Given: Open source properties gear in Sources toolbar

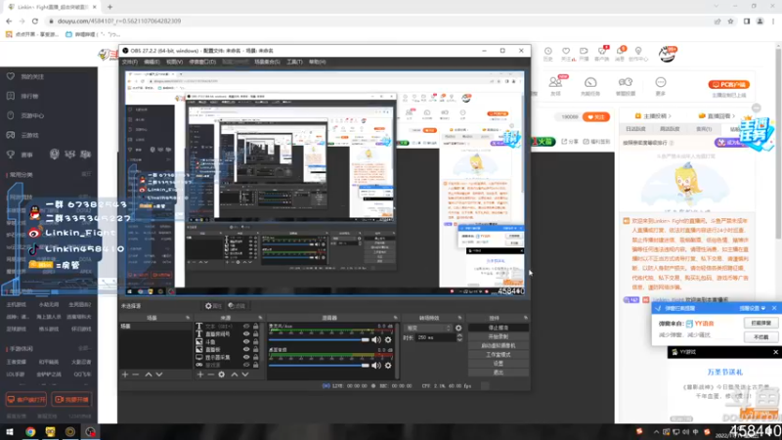Looking at the screenshot, I should coord(222,374).
